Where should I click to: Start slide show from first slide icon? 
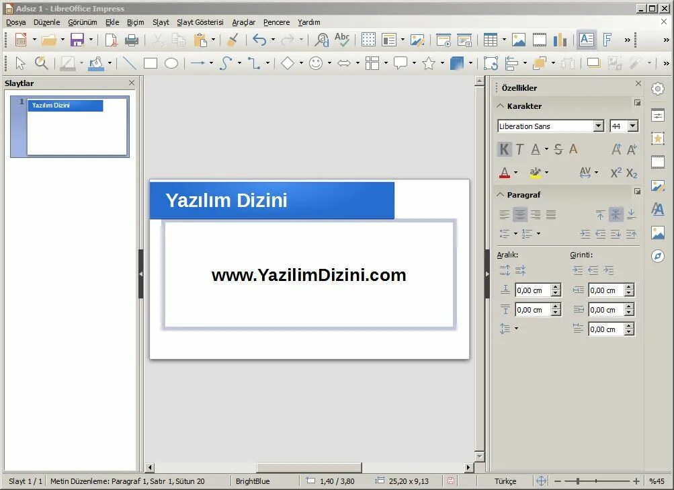[443, 40]
